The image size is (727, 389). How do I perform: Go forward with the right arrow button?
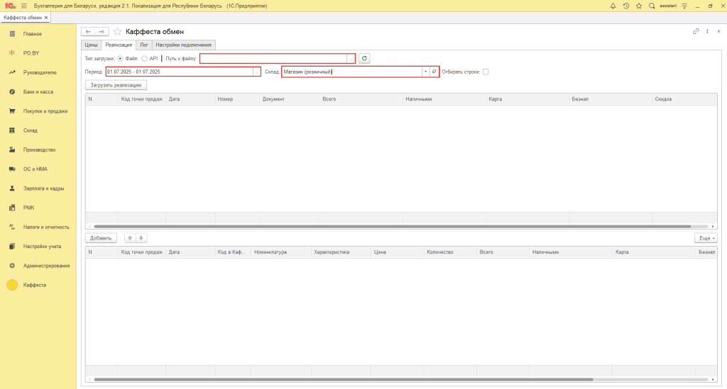point(102,31)
